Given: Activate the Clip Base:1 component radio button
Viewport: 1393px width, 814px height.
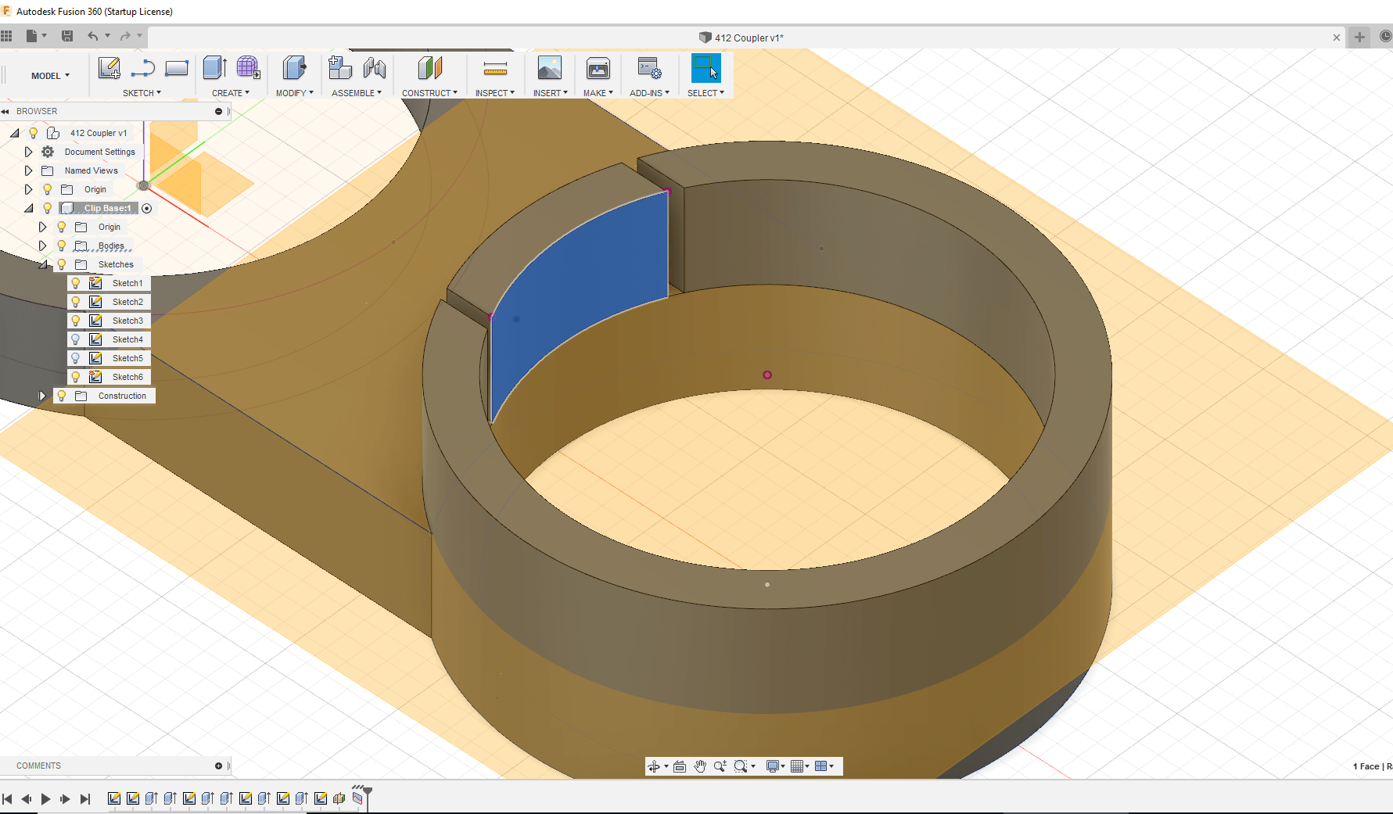Looking at the screenshot, I should (x=147, y=208).
